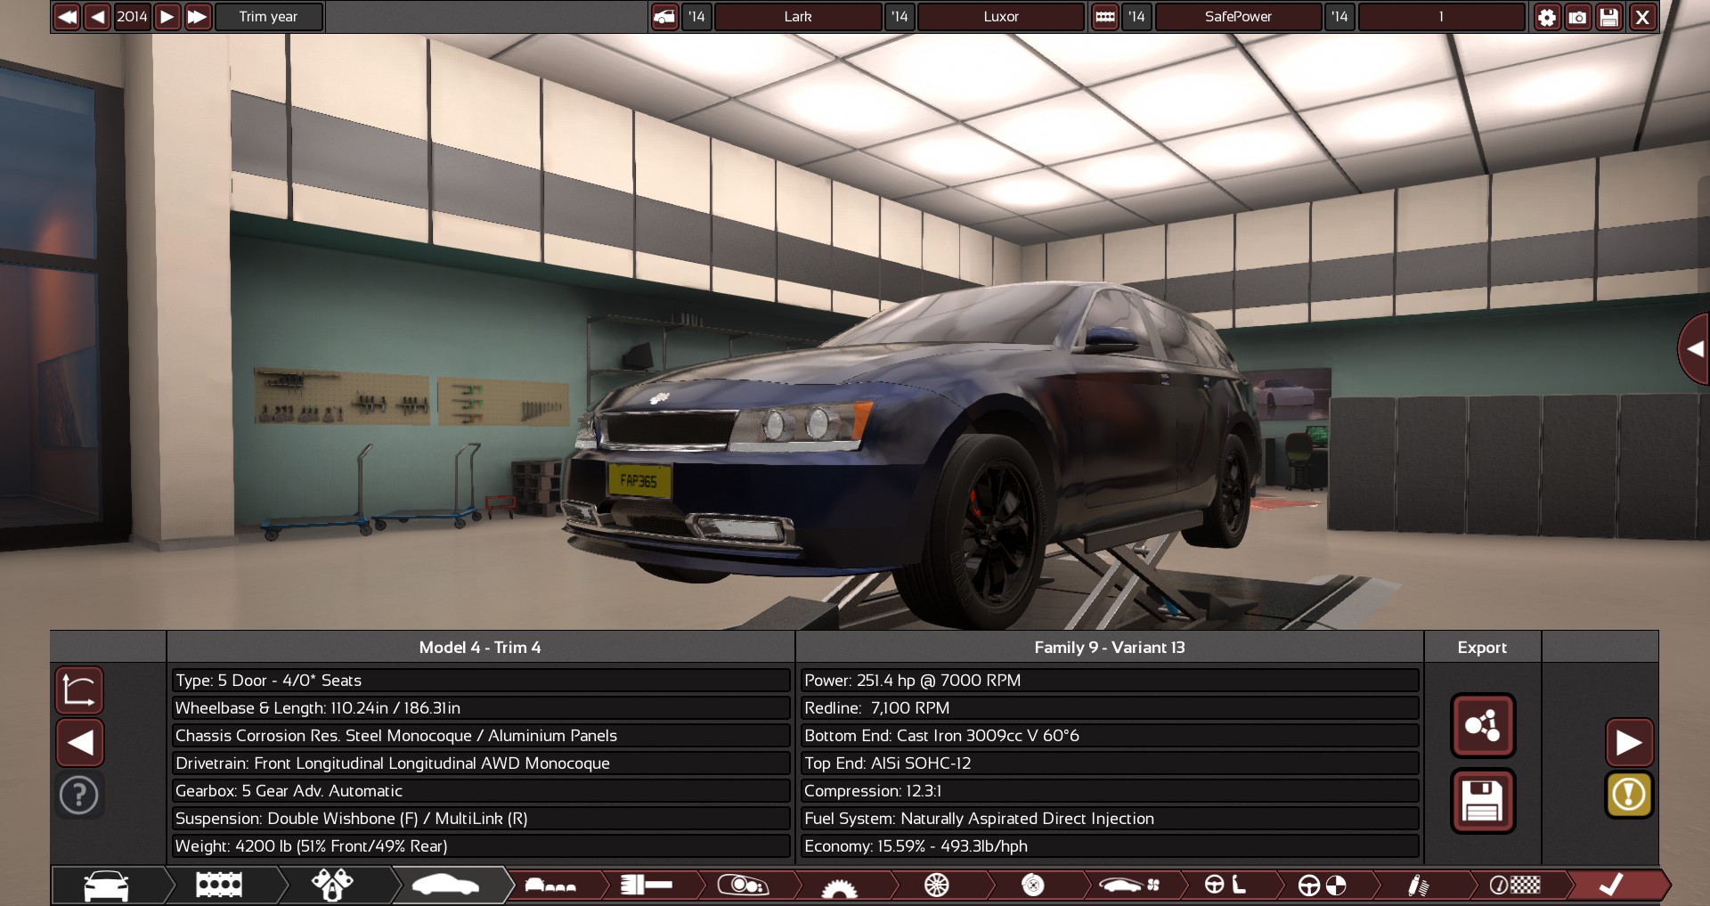Share the car design via export icon

pos(1482,725)
